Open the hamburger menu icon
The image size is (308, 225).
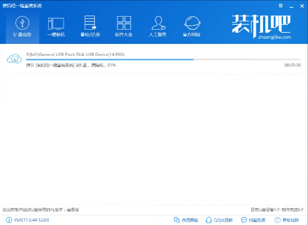pos(281,6)
